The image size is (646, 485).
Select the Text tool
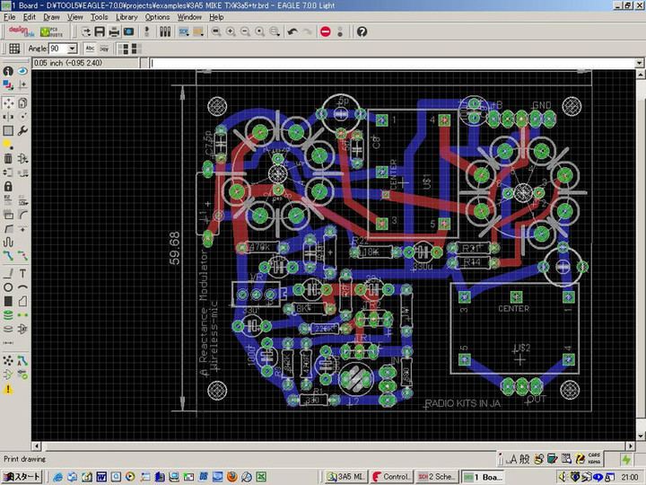tap(22, 273)
